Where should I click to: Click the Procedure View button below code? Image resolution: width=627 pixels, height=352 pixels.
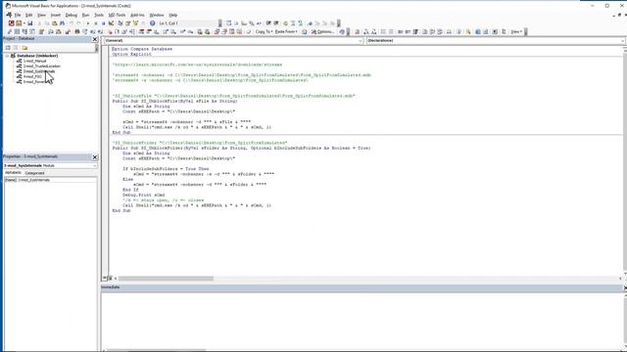[105, 278]
